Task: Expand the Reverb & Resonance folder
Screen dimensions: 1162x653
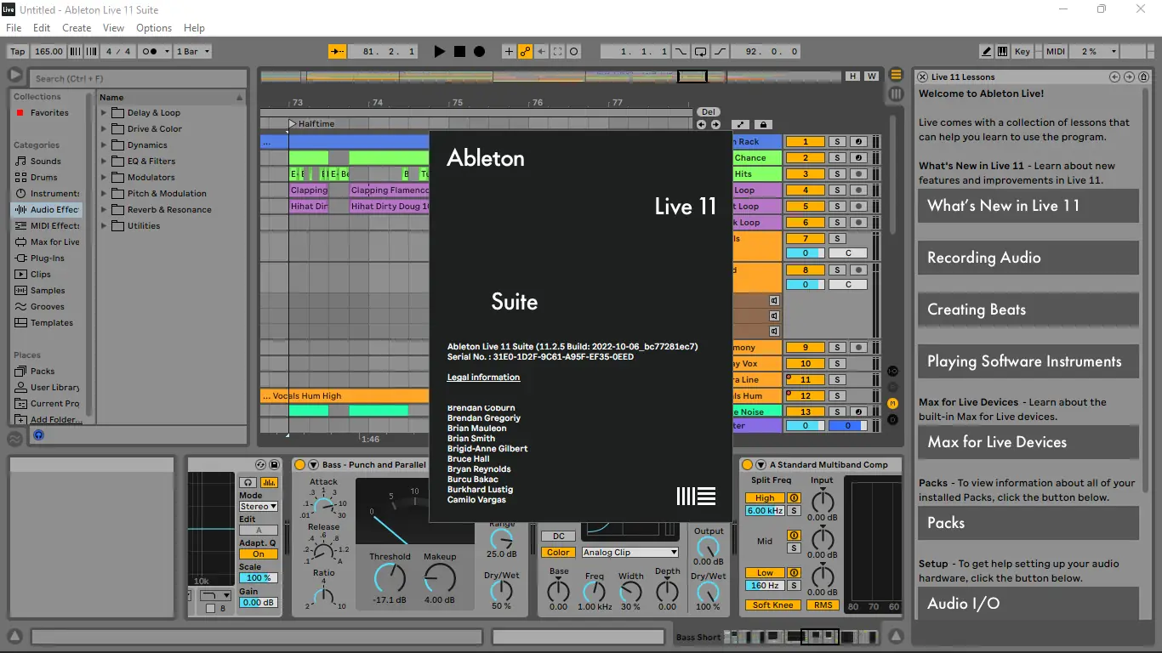Action: pyautogui.click(x=104, y=210)
